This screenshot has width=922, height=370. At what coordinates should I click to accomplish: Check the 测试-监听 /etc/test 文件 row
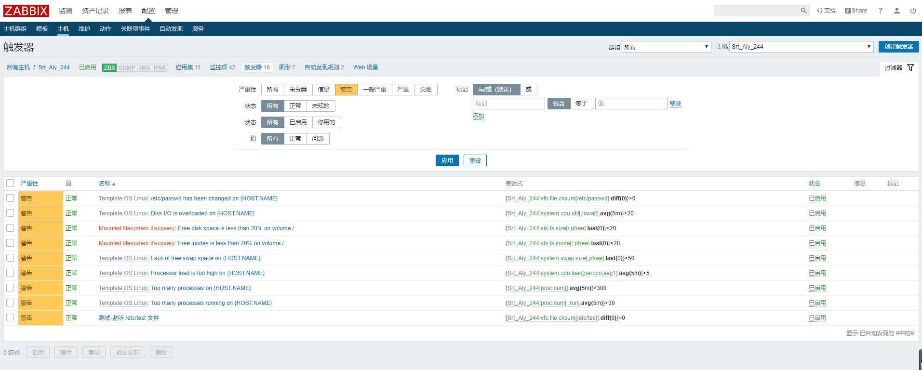pos(10,317)
